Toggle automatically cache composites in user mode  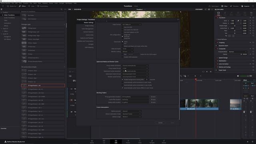122,85
